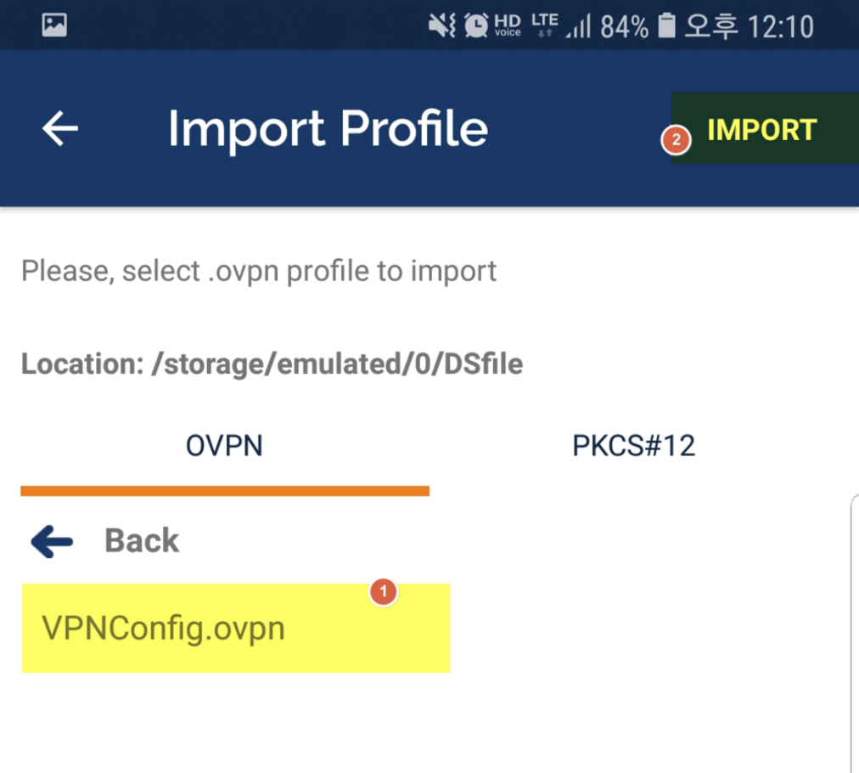Tap the battery icon in status bar

pos(667,26)
